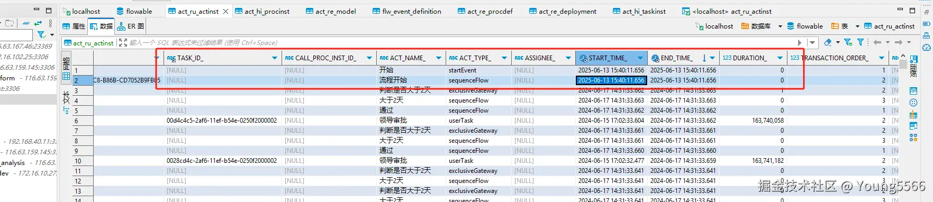The image size is (933, 202).
Task: Click the localhost breadcrumb in the toolbar
Action: point(714,26)
